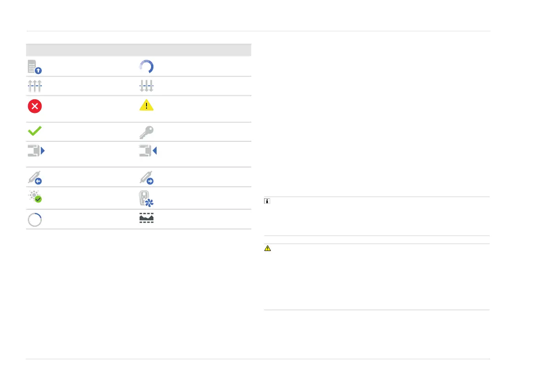
Task: Click the blue partial ring spinner icon
Action: click(146, 67)
